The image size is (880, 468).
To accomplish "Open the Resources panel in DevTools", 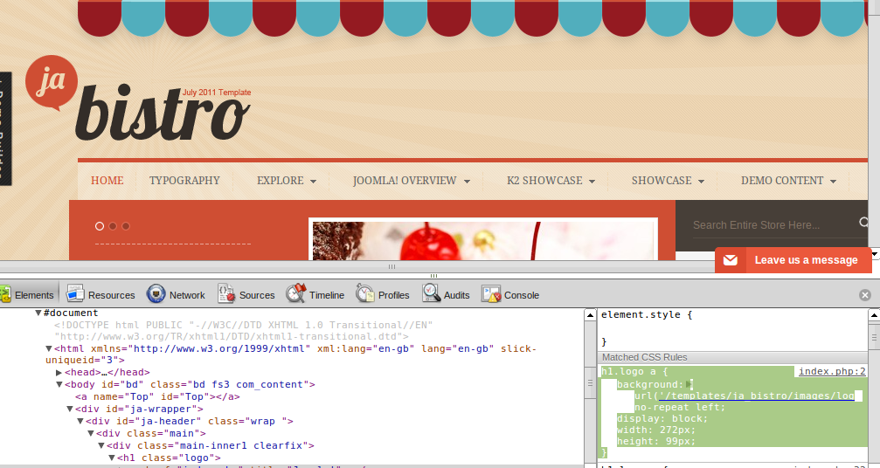I will point(100,295).
